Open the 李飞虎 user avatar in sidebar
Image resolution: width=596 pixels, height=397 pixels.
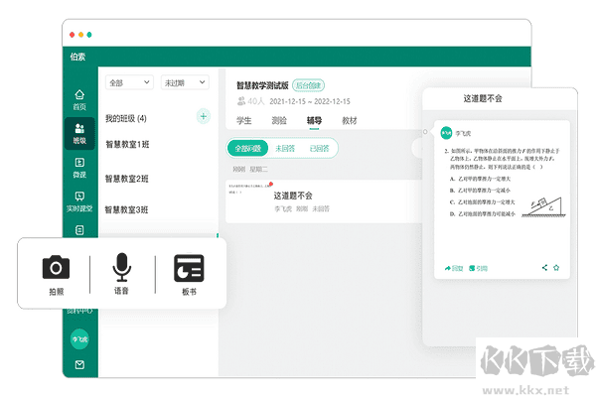pos(79,338)
